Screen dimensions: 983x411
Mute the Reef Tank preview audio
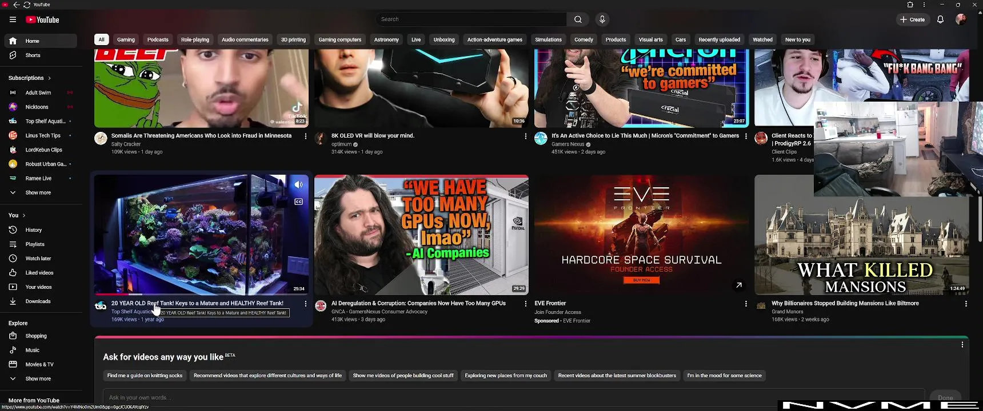click(x=298, y=185)
